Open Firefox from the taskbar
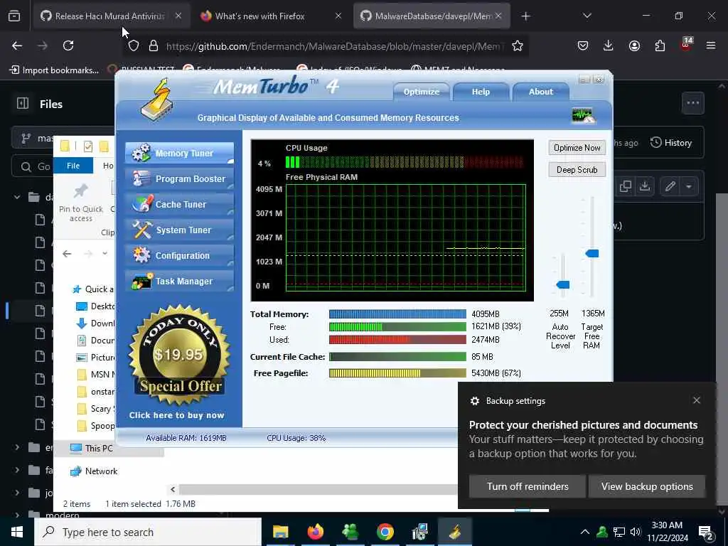Viewport: 728px width, 546px height. (315, 532)
